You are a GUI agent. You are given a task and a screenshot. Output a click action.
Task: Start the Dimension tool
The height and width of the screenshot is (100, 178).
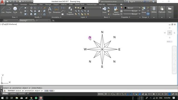[x=56, y=10]
